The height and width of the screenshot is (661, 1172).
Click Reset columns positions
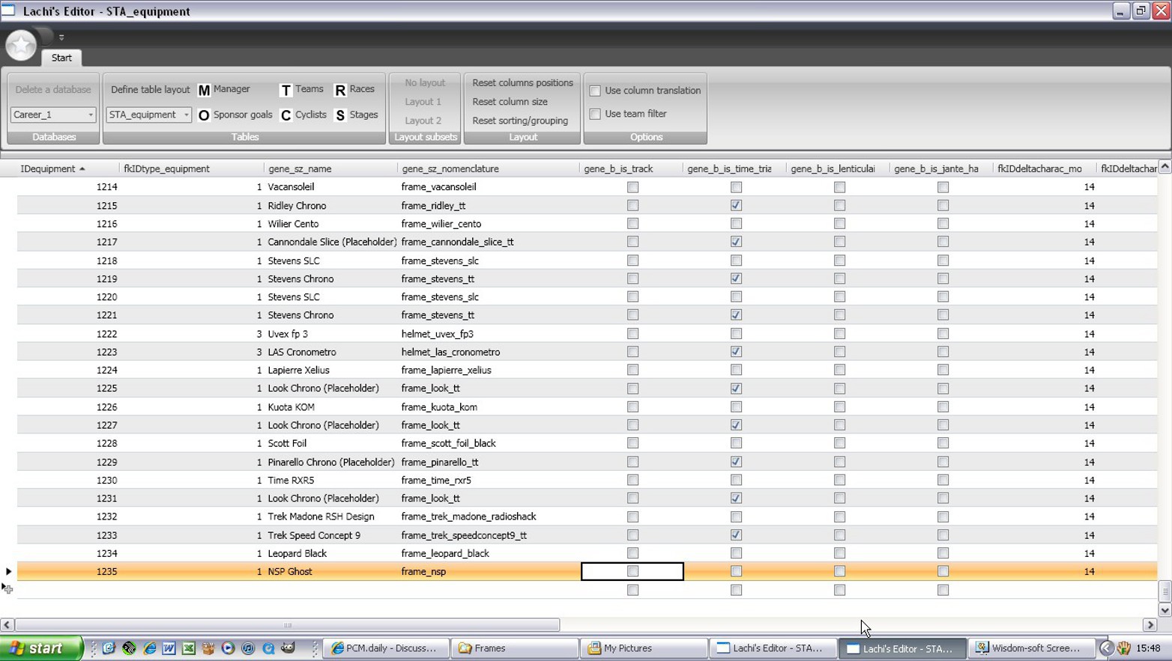(x=522, y=83)
